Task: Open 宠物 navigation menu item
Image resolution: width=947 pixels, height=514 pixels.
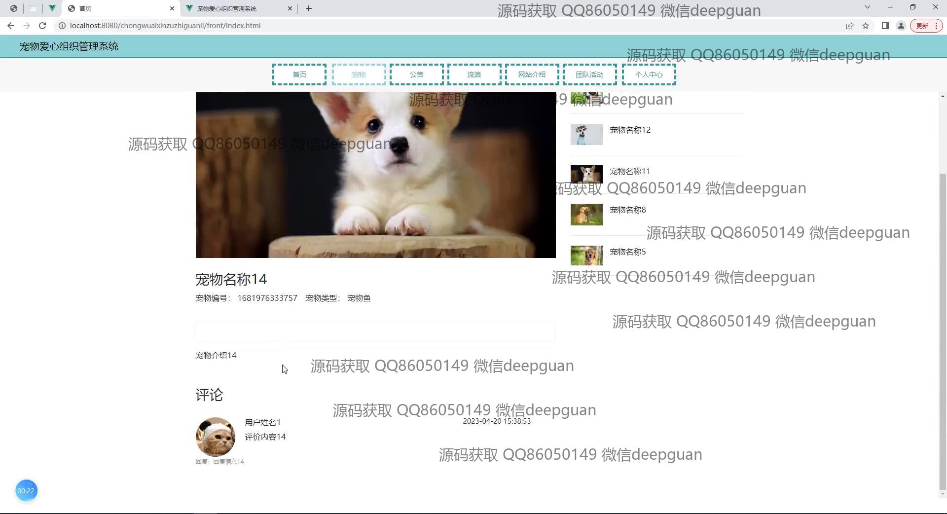Action: click(359, 74)
